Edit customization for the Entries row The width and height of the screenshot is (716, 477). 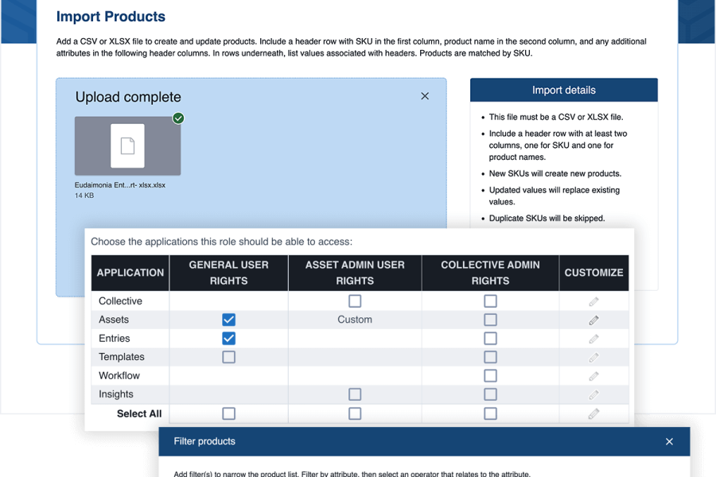[593, 339]
